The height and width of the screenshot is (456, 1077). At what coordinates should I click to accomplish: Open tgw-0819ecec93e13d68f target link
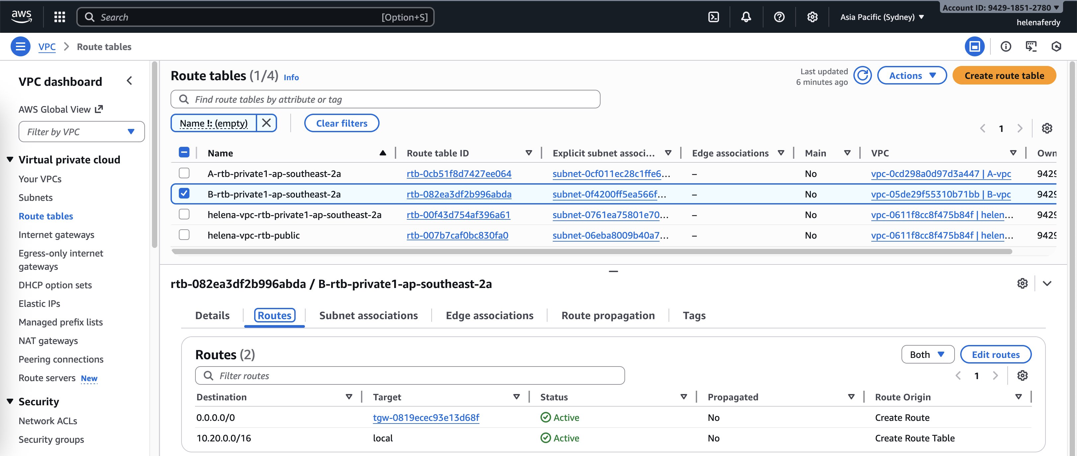click(x=426, y=418)
